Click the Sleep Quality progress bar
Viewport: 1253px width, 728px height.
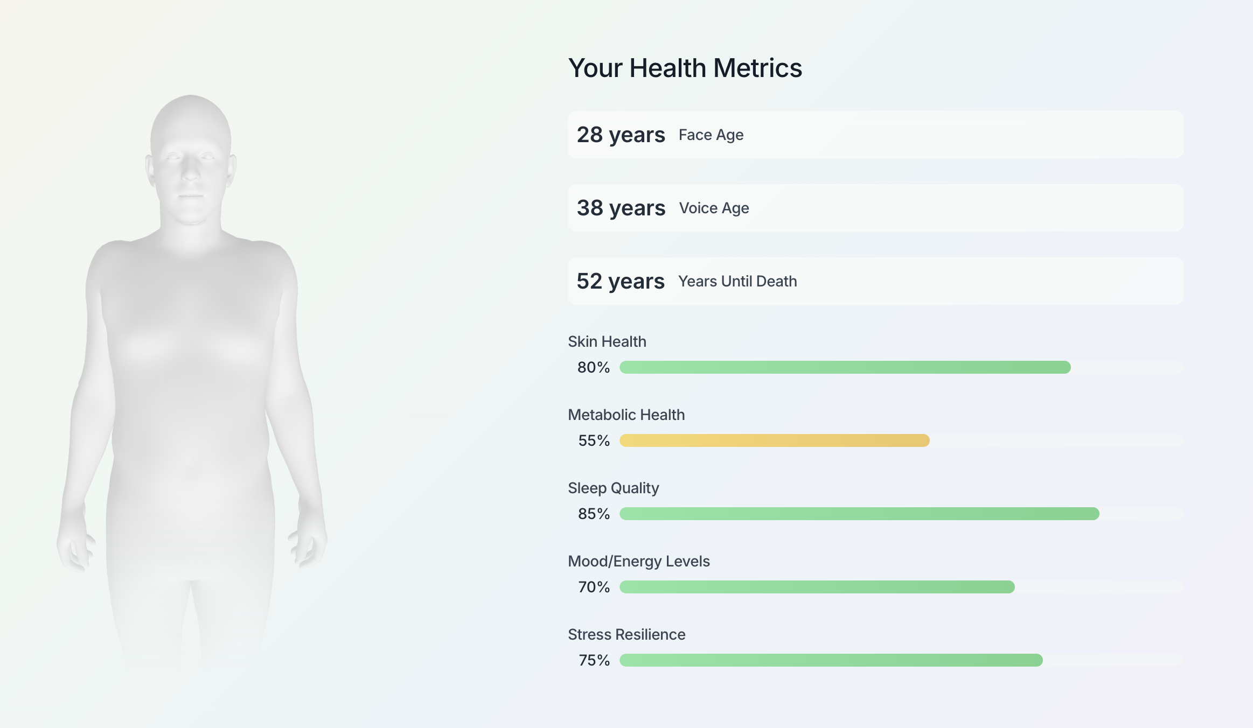(x=859, y=514)
